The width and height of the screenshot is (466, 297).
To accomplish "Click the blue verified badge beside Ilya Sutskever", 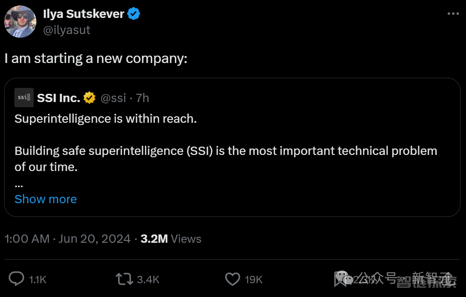I will click(134, 14).
